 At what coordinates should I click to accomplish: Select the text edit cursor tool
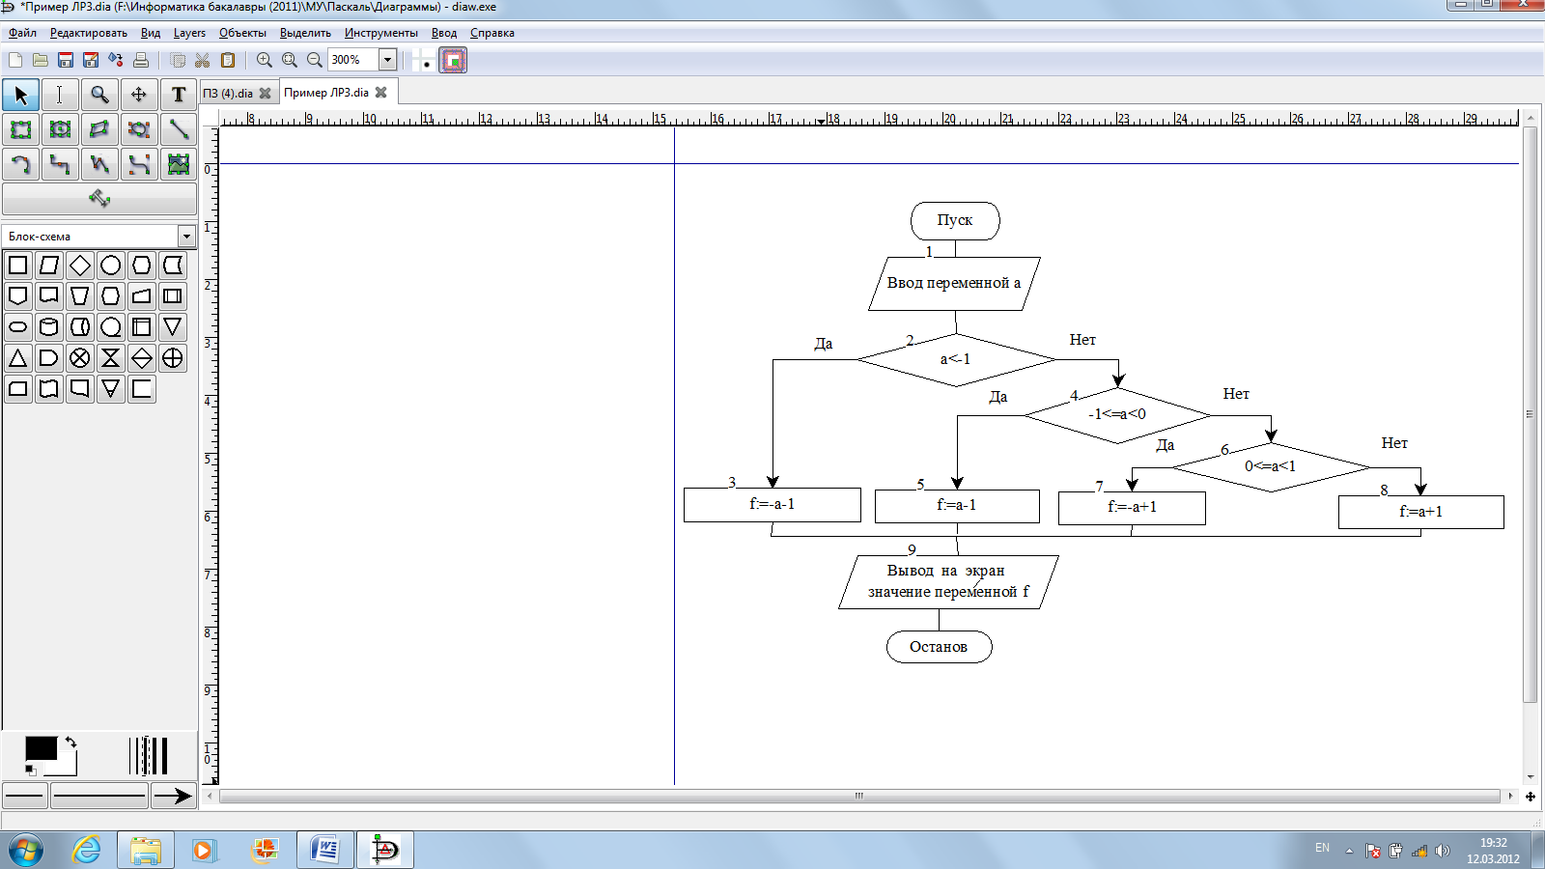(60, 95)
